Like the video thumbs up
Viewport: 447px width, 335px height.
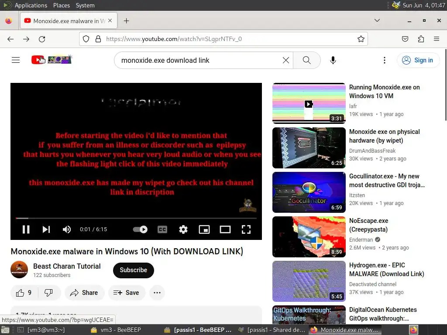24,293
